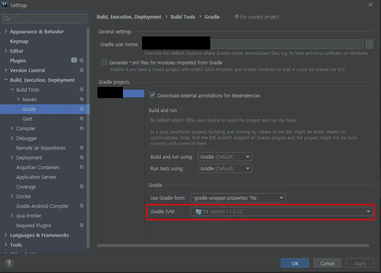
Task: Click project-level icon beside Remote Jar Repositories
Action: [x=81, y=148]
